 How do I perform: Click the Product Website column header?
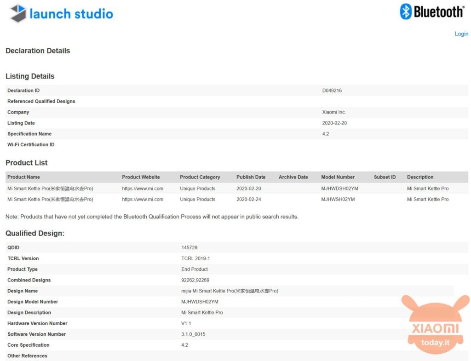click(x=141, y=177)
